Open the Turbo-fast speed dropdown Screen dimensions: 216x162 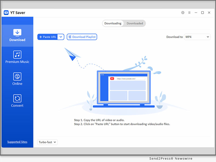click(48, 142)
